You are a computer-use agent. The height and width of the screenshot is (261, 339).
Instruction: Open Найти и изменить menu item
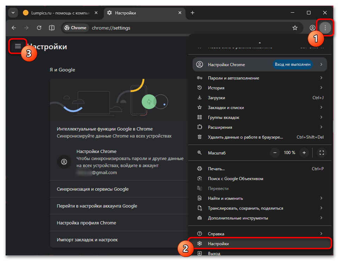[259, 198]
